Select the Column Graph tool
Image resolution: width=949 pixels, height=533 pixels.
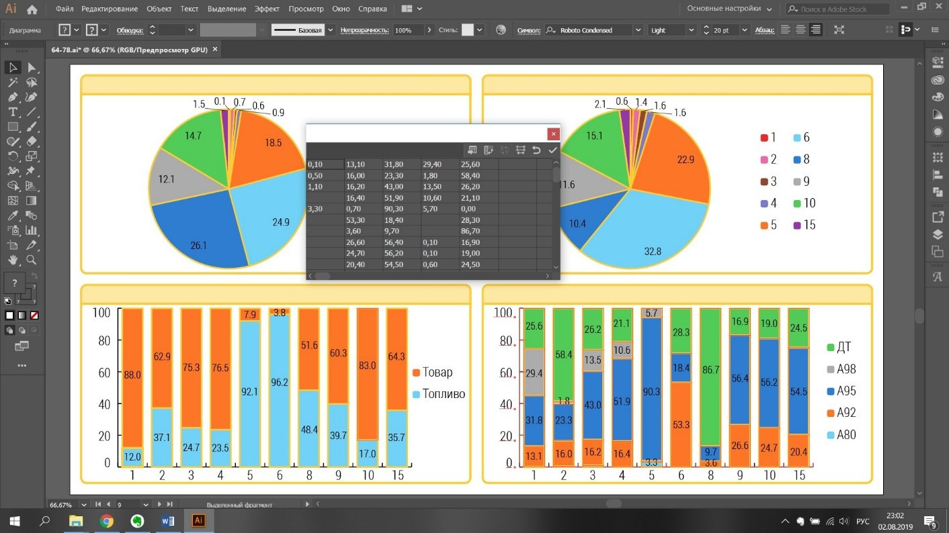pyautogui.click(x=31, y=230)
